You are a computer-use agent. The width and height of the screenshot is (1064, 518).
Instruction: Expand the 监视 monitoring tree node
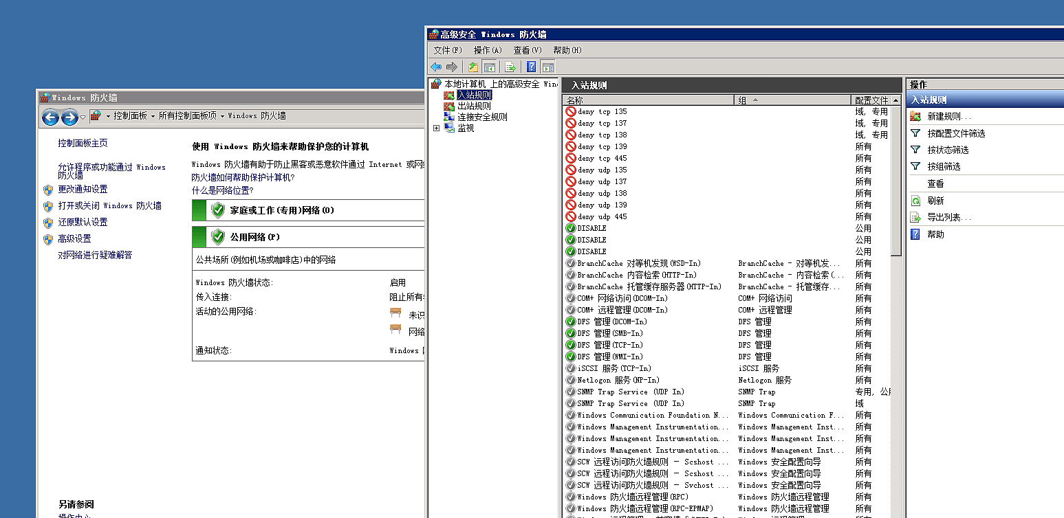pos(436,128)
